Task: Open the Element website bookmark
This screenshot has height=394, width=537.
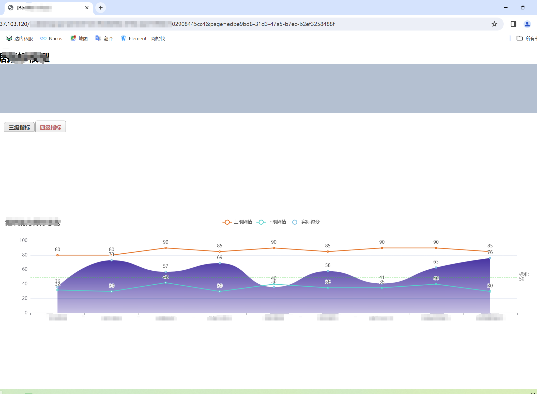Action: pos(145,38)
